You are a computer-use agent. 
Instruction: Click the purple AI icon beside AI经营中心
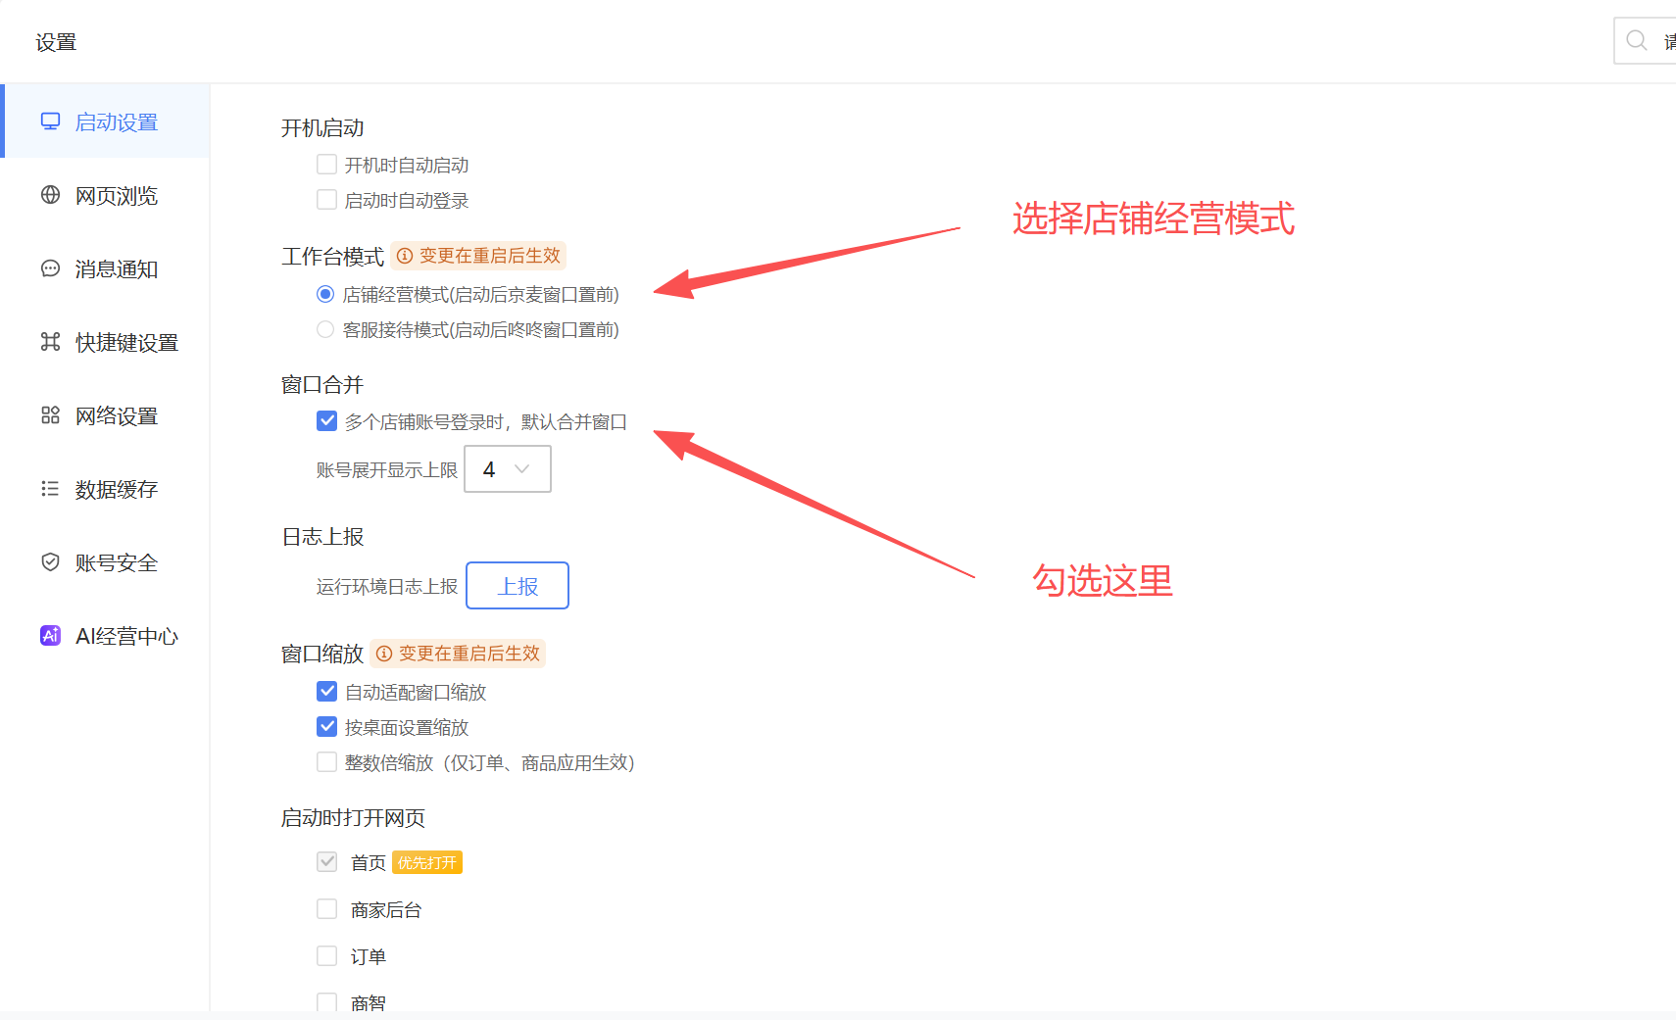50,636
